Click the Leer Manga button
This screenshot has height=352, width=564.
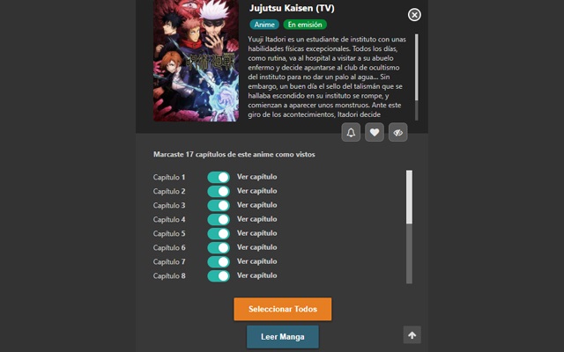pos(283,337)
